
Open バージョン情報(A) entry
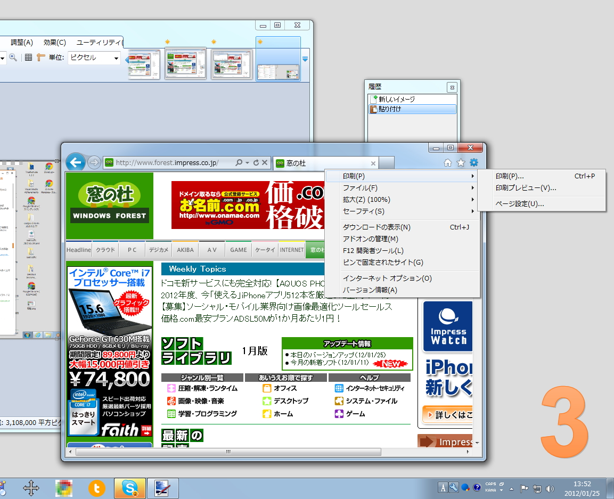[403, 290]
